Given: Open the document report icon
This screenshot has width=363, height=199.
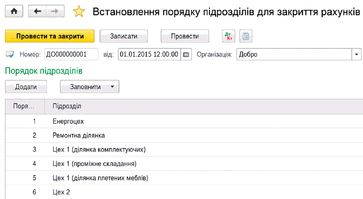Looking at the screenshot, I should pyautogui.click(x=246, y=36).
